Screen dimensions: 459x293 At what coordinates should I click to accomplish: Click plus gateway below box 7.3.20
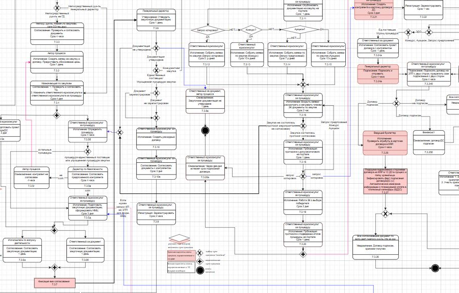click(303, 254)
